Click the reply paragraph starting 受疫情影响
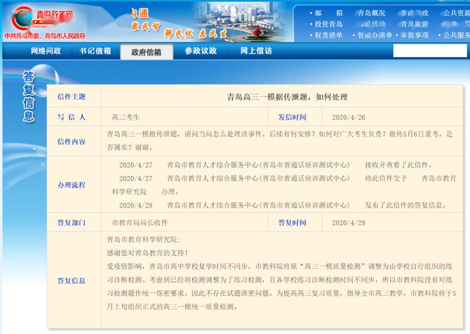 pos(281,286)
